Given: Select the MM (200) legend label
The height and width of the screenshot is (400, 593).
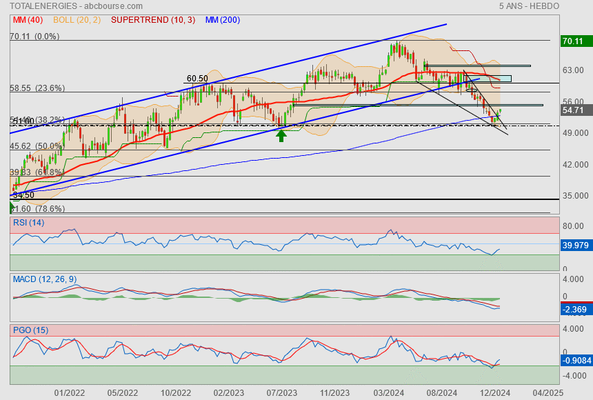Looking at the screenshot, I should (223, 20).
